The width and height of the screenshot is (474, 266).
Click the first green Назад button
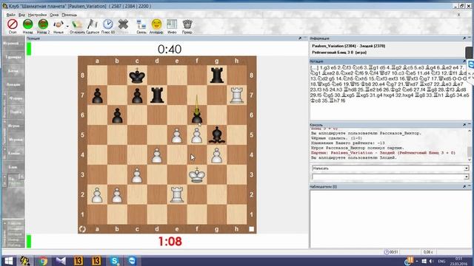(x=28, y=24)
